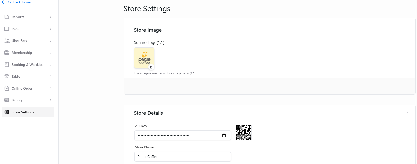Screen dimensions: 417x164
Task: Open the POS menu item
Action: click(x=28, y=29)
